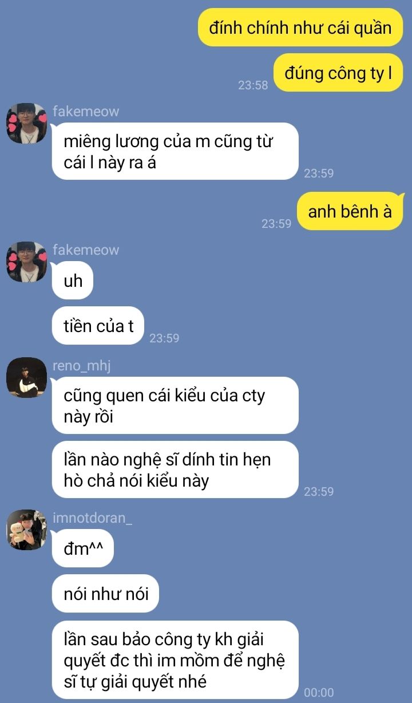Screen dimensions: 412x703
Task: Select the username fakemeow above "uh"
Action: pyautogui.click(x=86, y=250)
